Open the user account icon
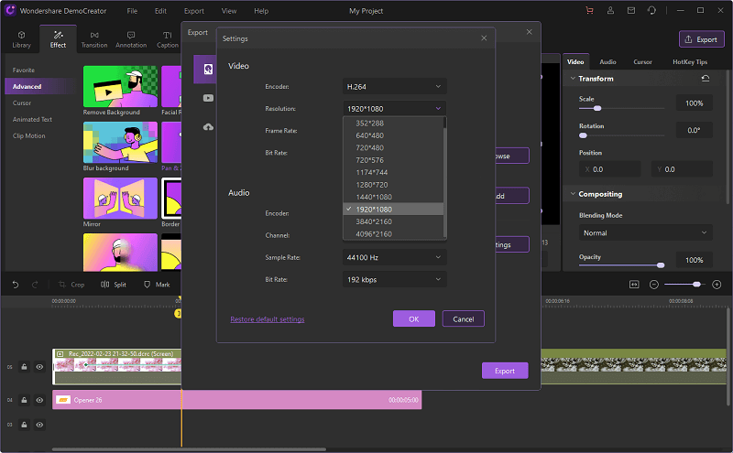 pyautogui.click(x=610, y=10)
